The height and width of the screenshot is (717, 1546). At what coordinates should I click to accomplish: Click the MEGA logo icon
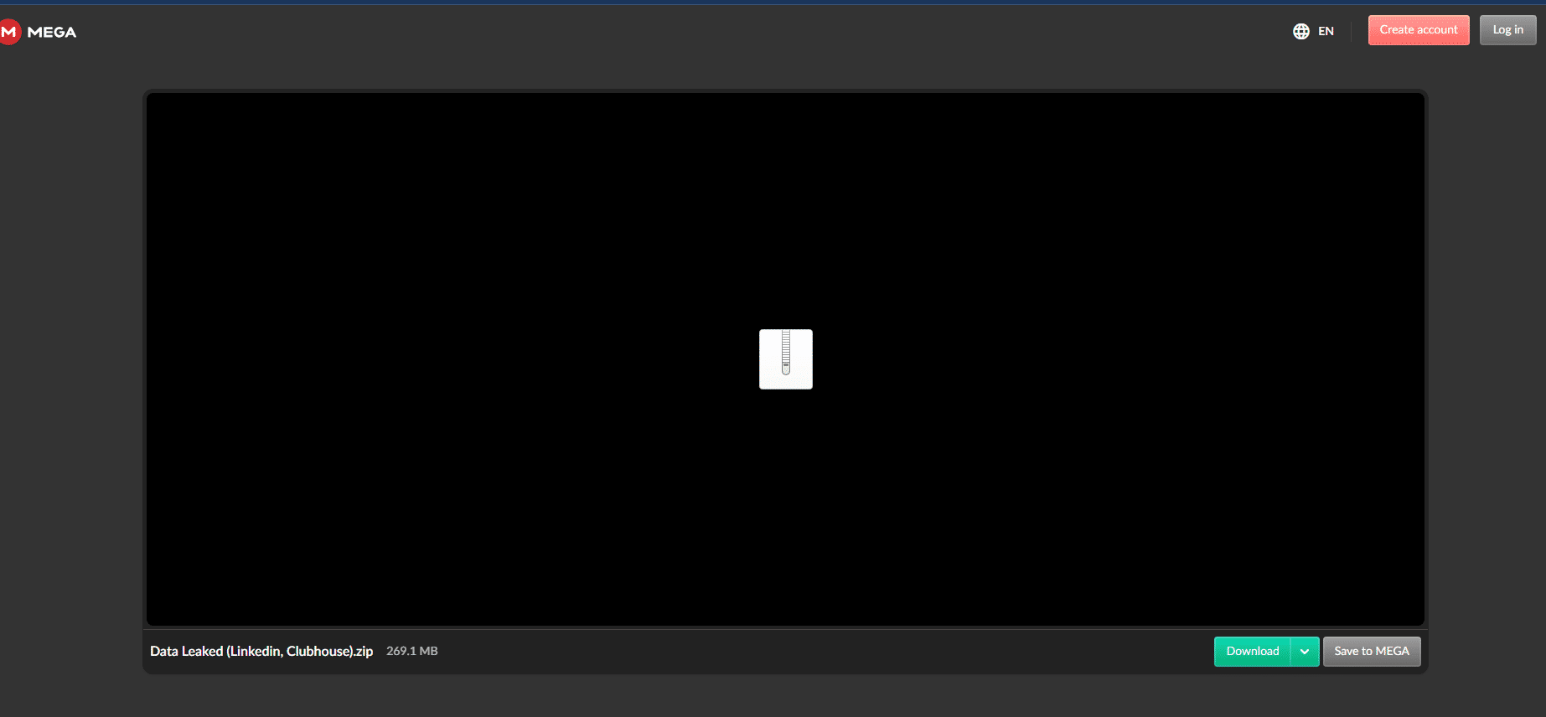pos(8,32)
